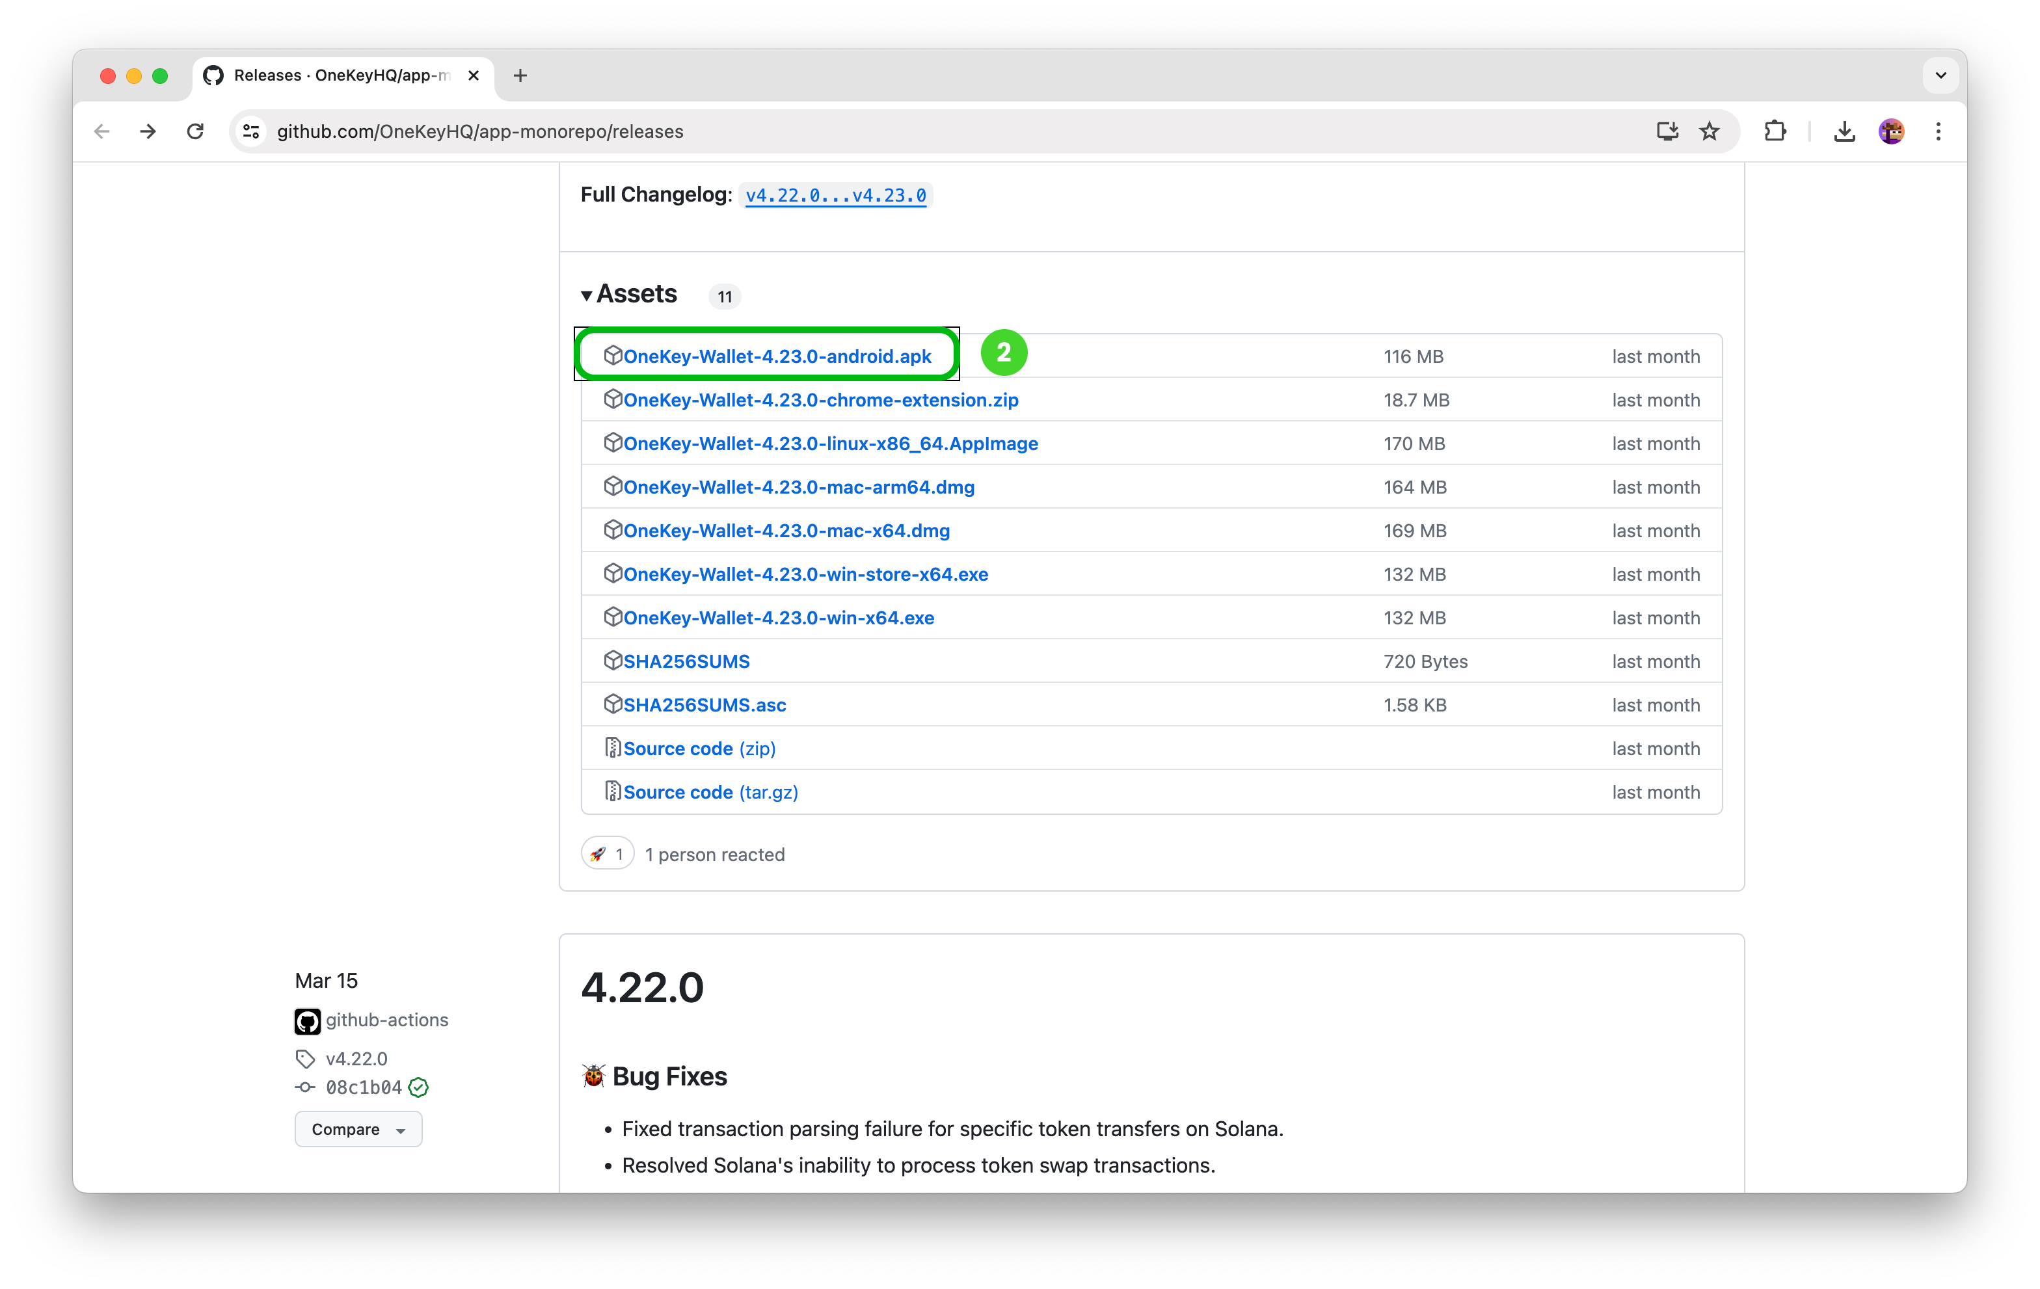This screenshot has height=1289, width=2040.
Task: Select the 'Mar 15' release date
Action: pos(326,981)
